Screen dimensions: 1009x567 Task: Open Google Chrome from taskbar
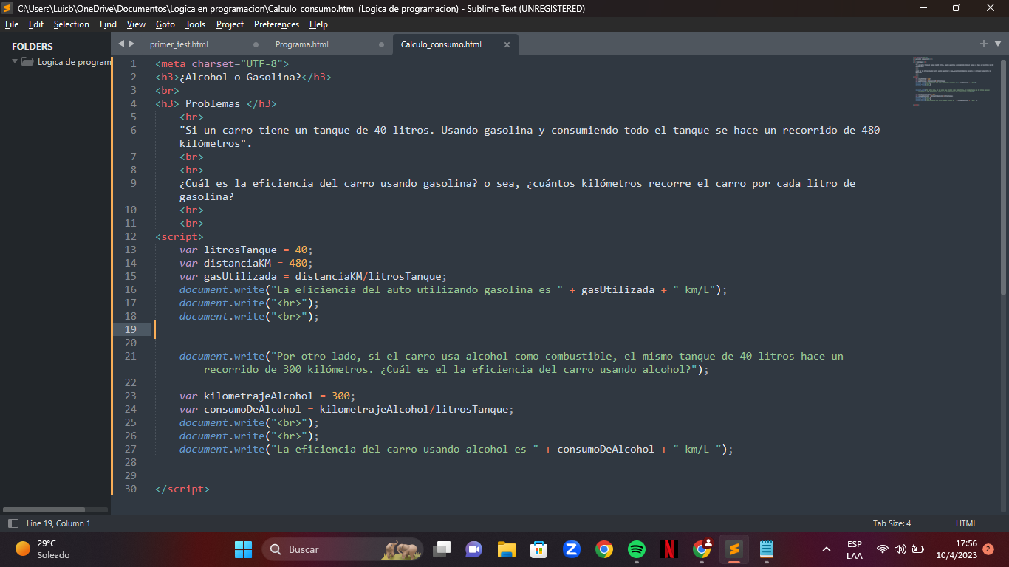(x=604, y=549)
